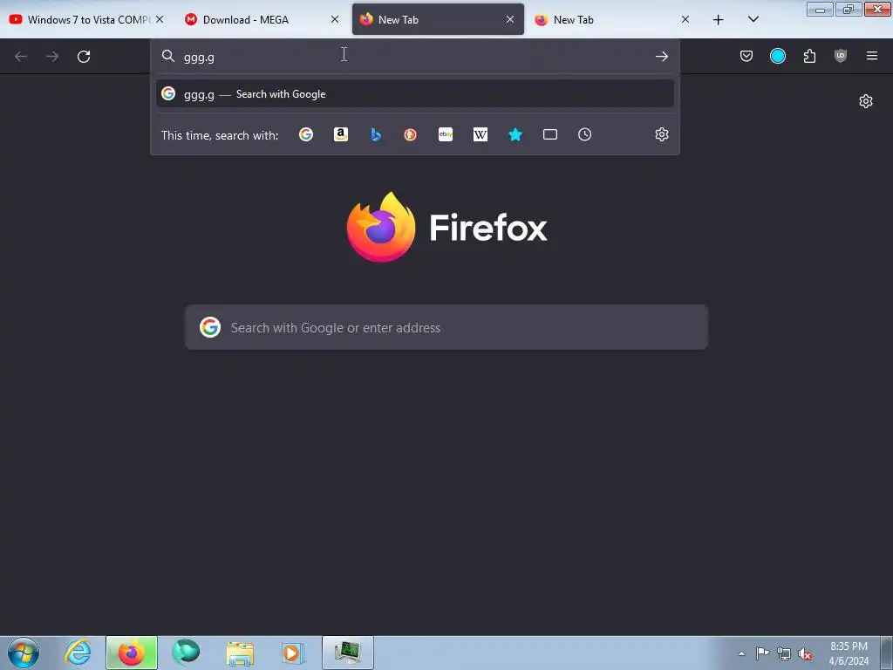The height and width of the screenshot is (670, 893).
Task: Close the rightmost New Tab tab
Action: 685,19
